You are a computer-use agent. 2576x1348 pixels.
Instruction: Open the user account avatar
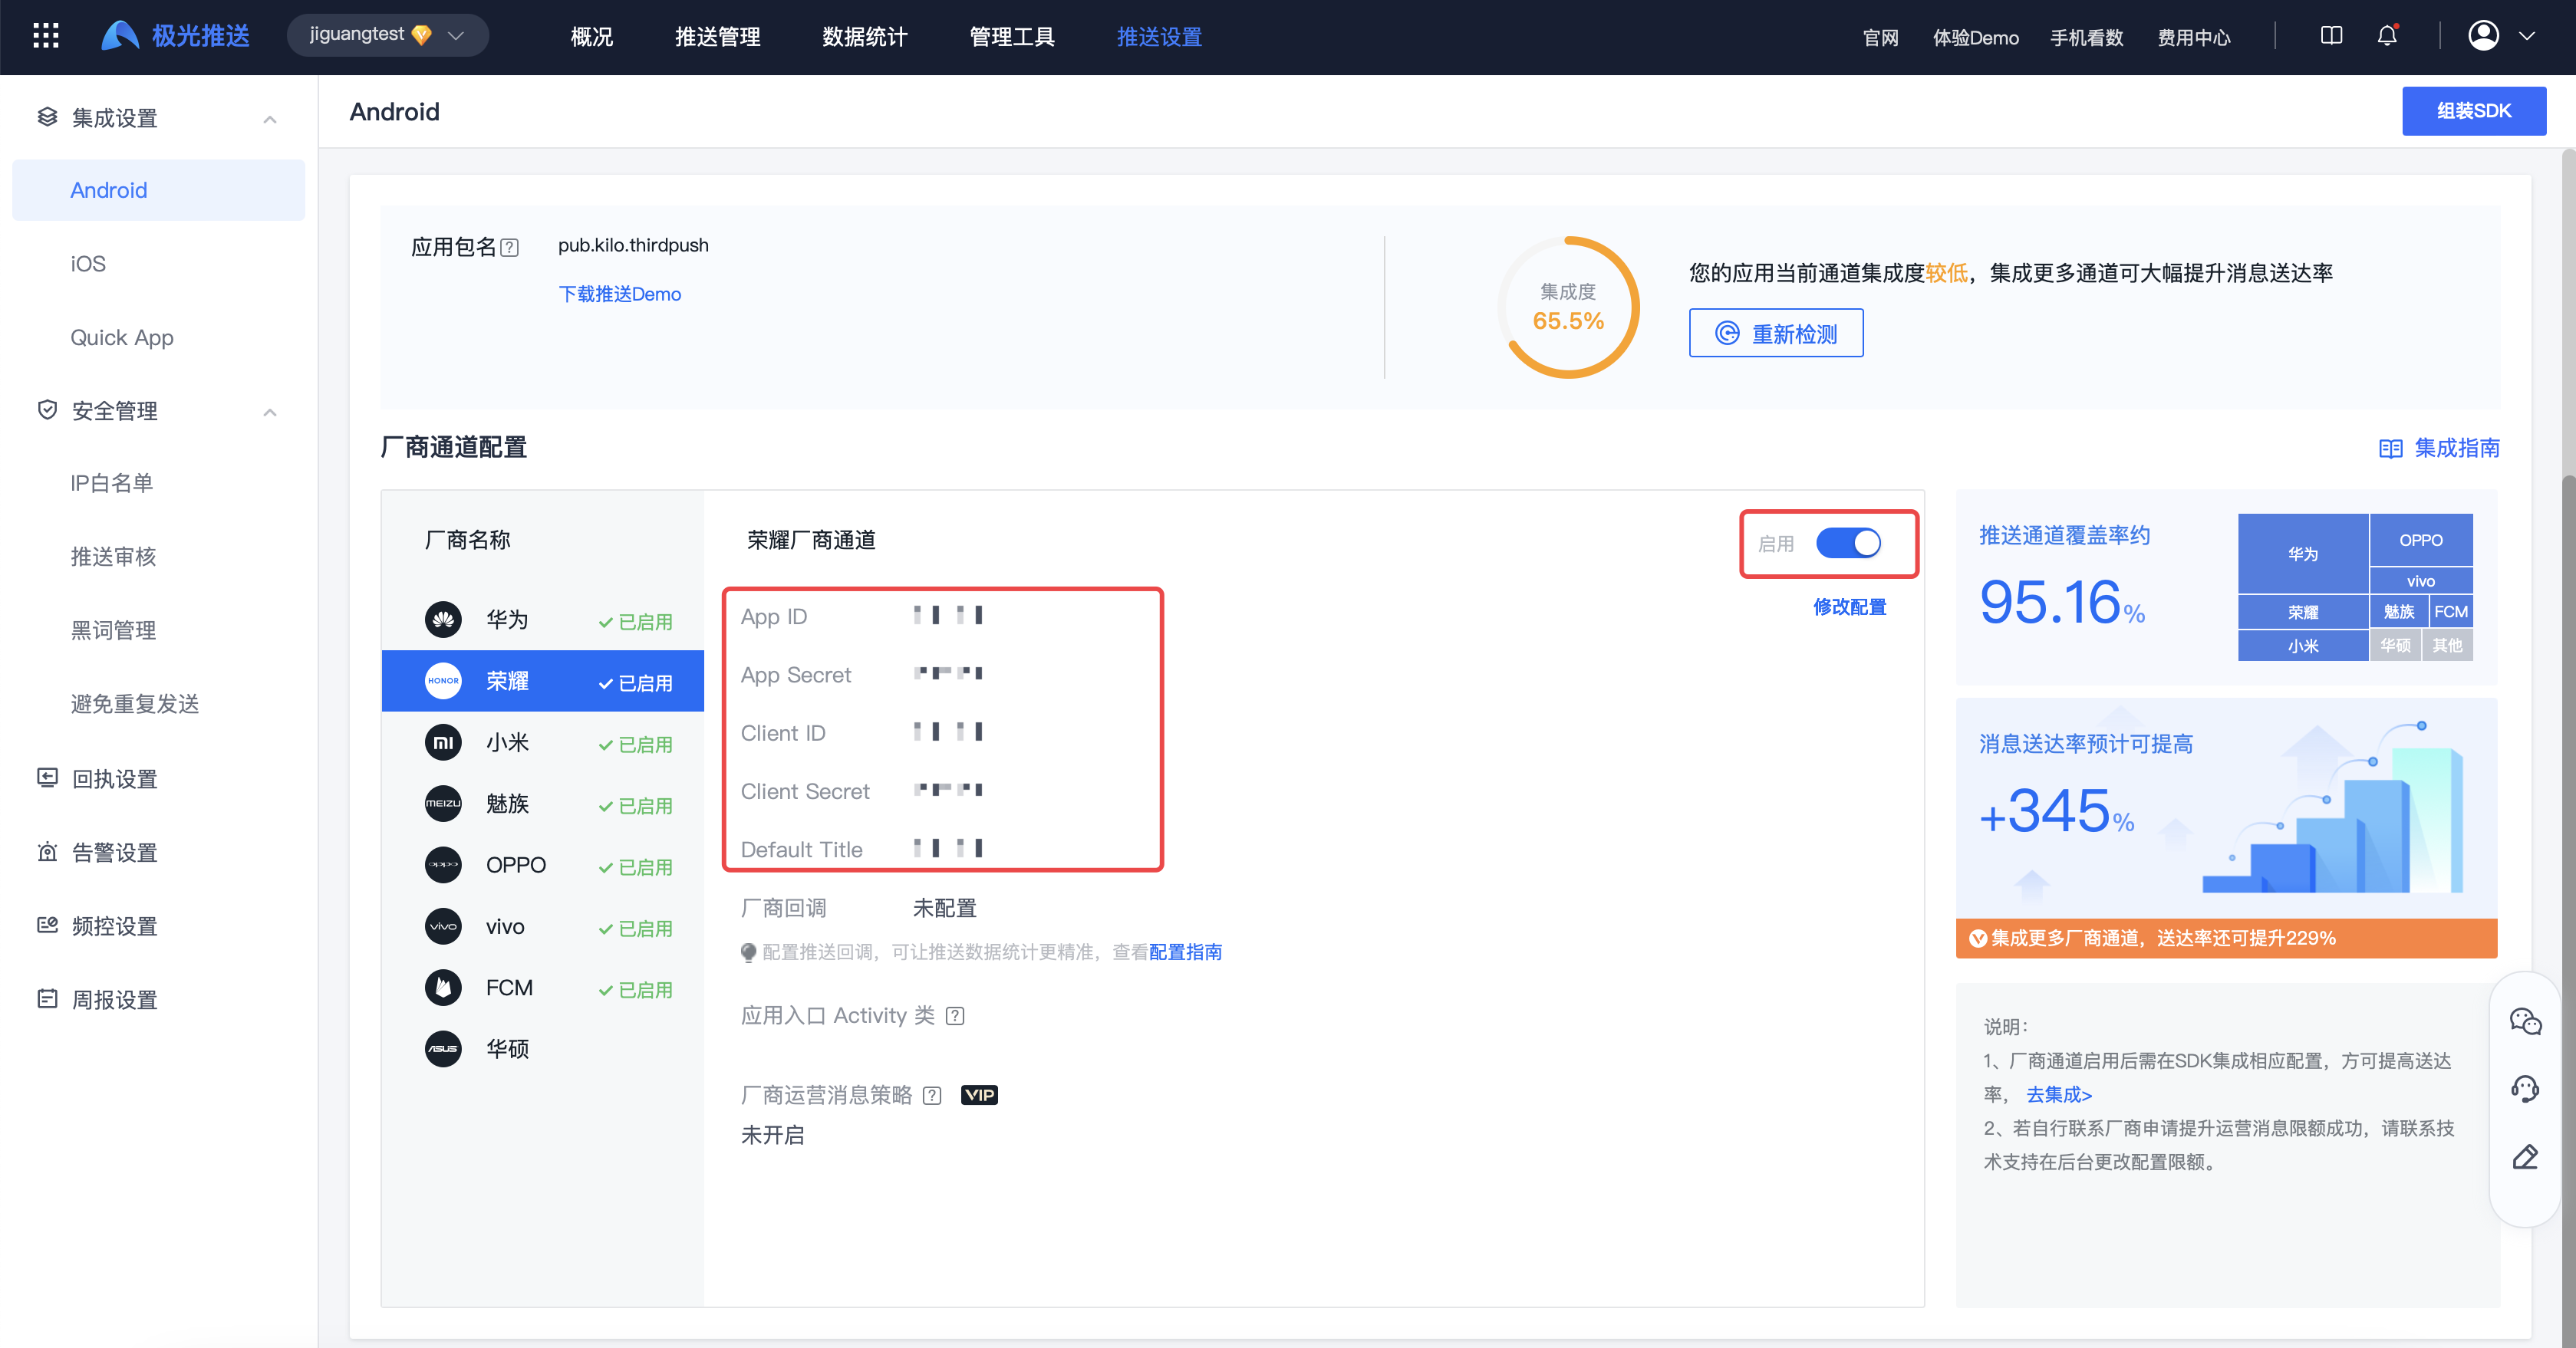[2484, 36]
